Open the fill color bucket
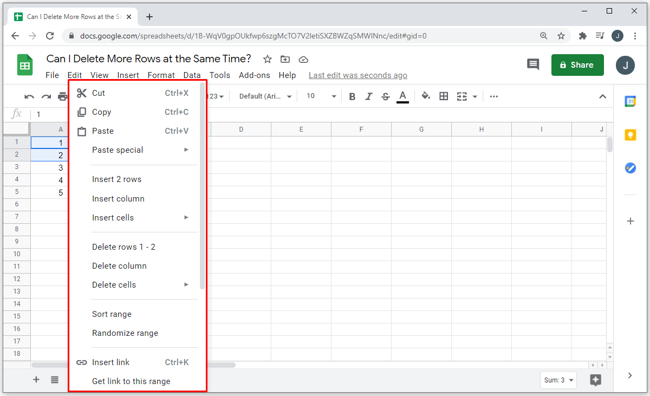650x396 pixels. click(x=426, y=96)
